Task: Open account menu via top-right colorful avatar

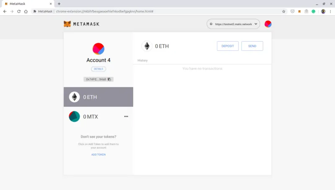Action: coord(268,24)
